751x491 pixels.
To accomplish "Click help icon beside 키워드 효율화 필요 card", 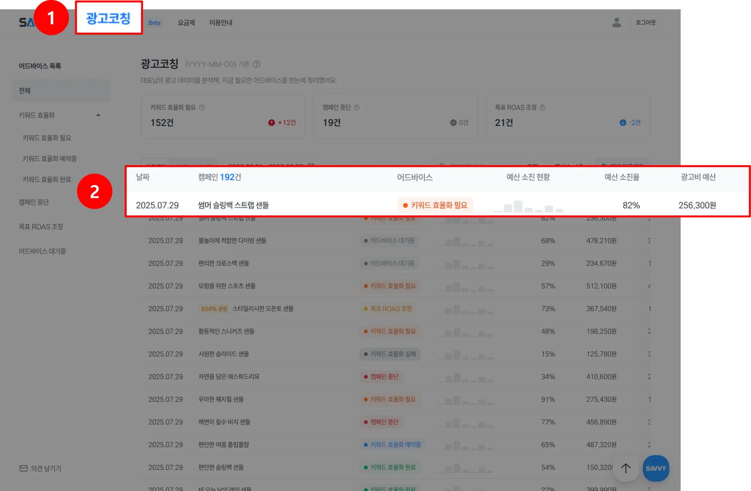I will click(202, 107).
